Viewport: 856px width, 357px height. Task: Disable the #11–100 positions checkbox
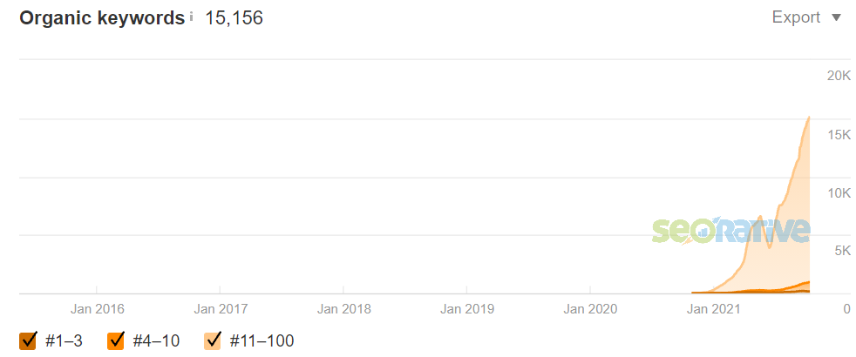click(213, 340)
